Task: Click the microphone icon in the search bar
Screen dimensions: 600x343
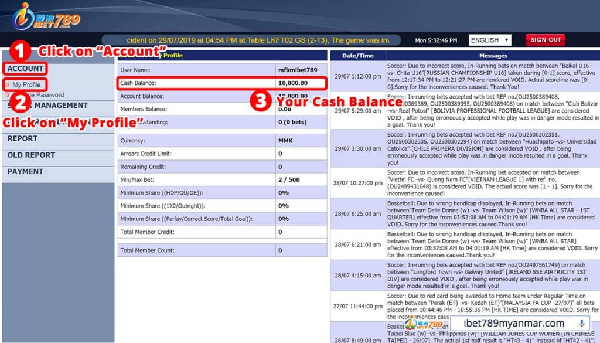Action: coord(581,324)
